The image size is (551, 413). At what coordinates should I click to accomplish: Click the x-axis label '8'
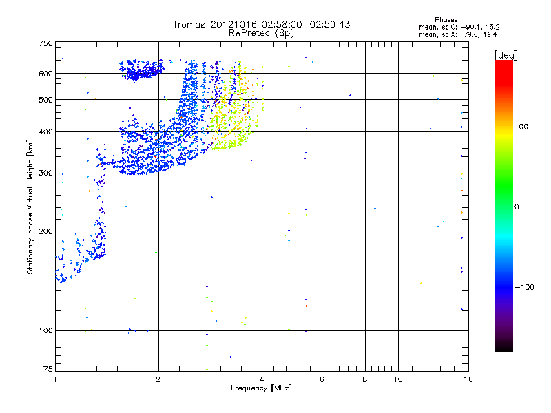coord(365,379)
